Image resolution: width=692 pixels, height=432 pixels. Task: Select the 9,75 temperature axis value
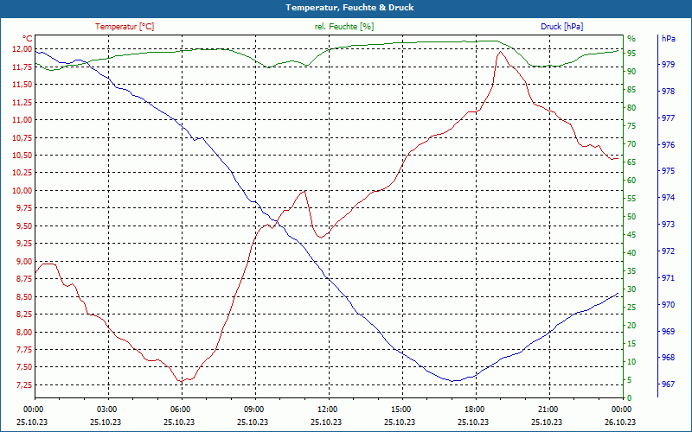coord(24,208)
